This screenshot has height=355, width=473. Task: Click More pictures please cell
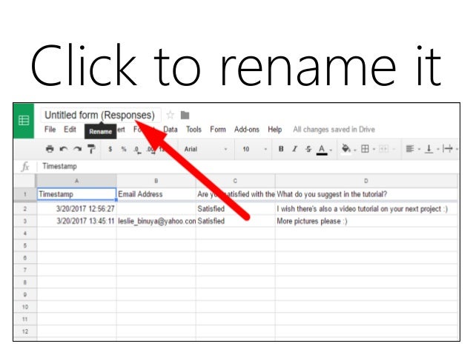(366, 221)
